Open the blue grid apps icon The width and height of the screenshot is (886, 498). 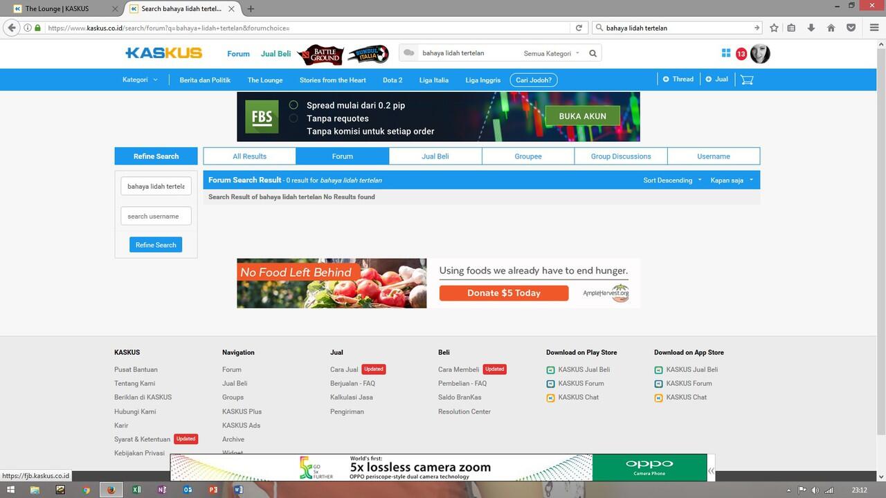tap(725, 53)
